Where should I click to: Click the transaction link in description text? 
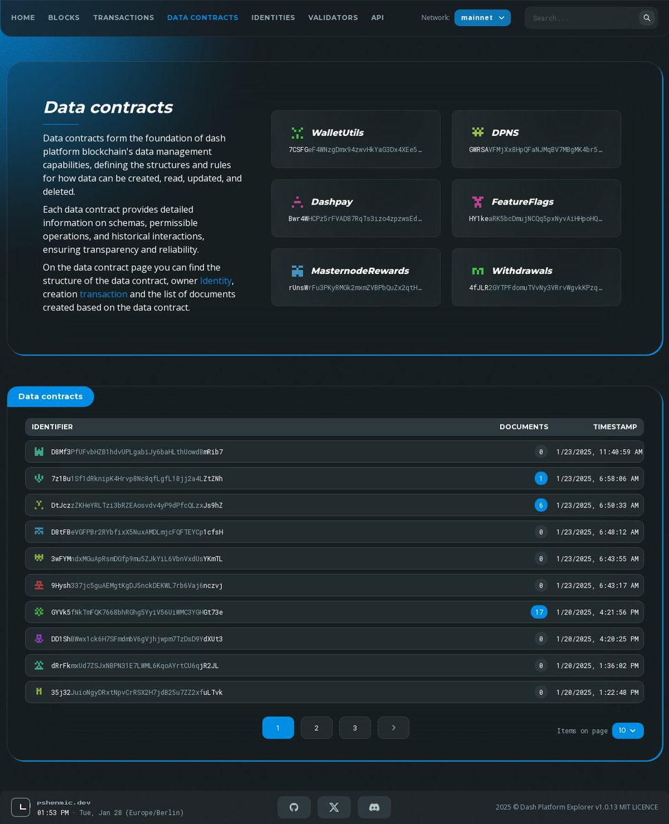coord(104,294)
